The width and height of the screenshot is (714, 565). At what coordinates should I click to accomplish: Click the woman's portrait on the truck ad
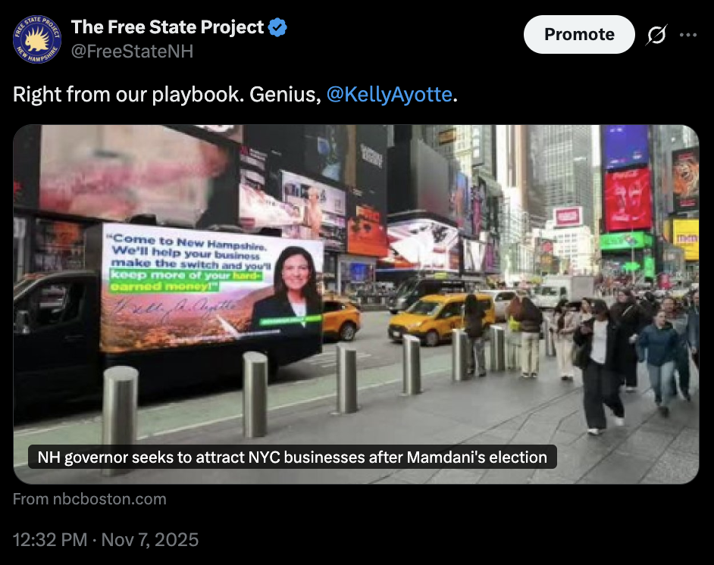(288, 288)
